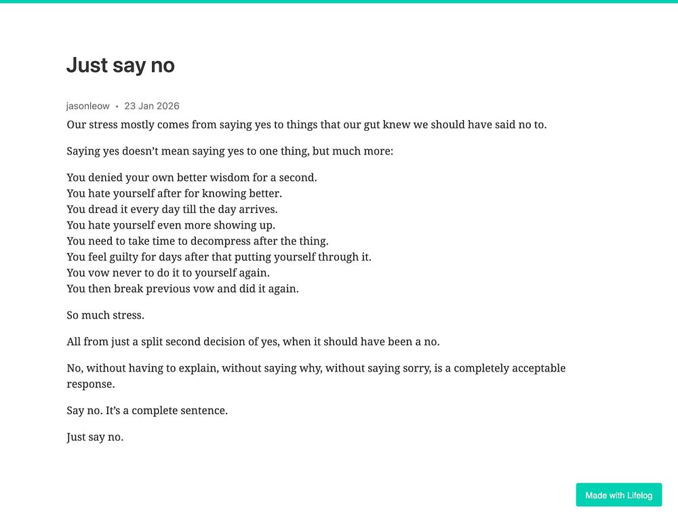Click the line You hate yourself even more
This screenshot has width=678, height=520.
point(171,225)
